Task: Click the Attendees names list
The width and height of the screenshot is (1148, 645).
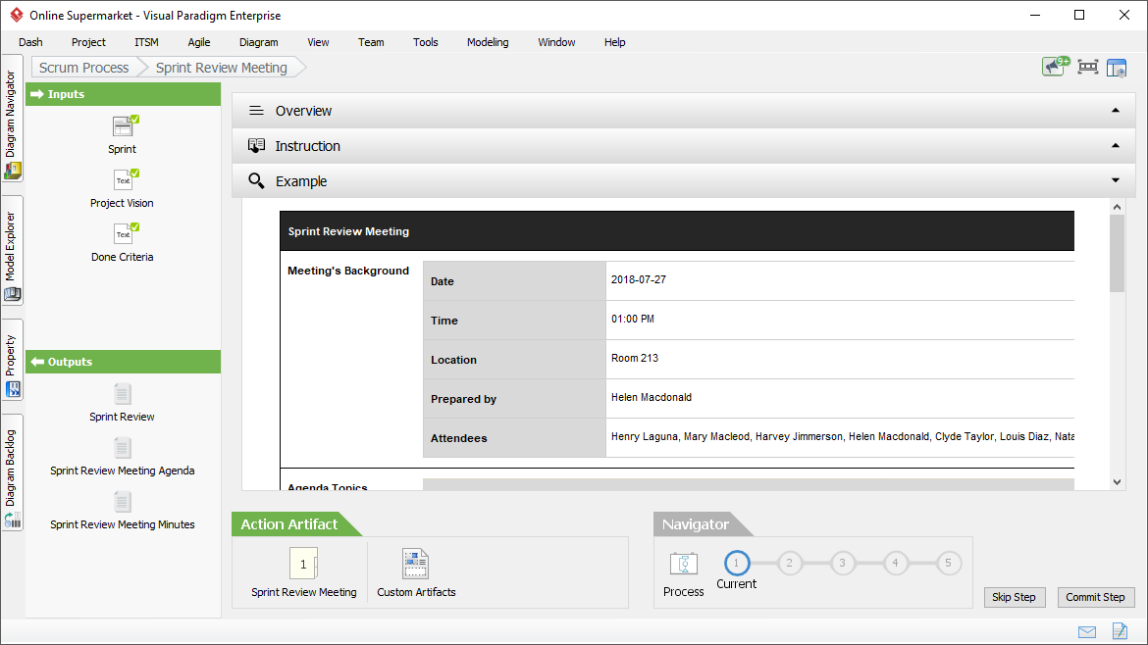Action: (x=842, y=436)
